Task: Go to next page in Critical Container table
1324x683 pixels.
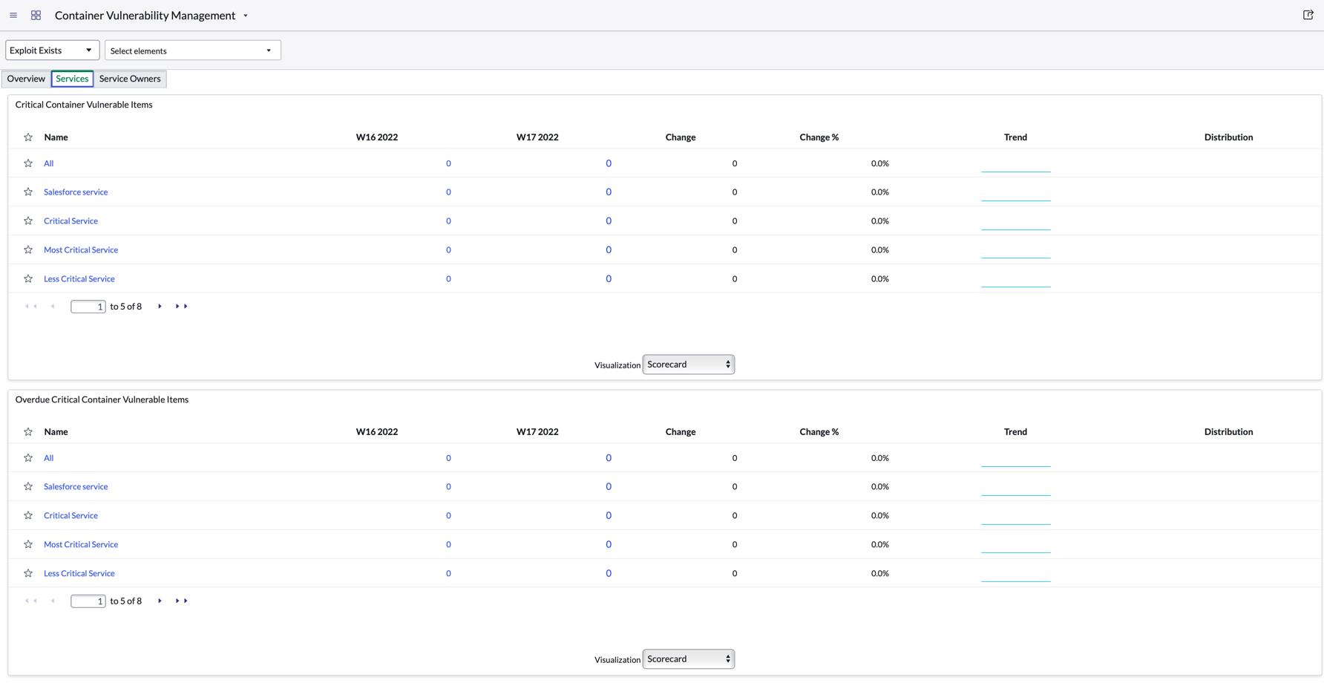Action: pyautogui.click(x=160, y=307)
